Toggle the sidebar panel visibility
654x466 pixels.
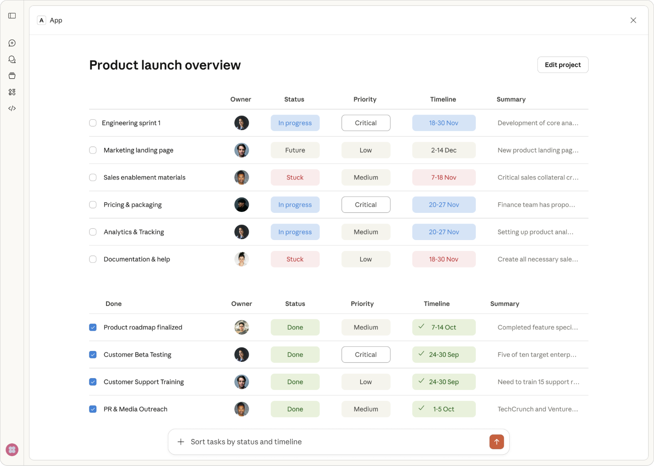12,15
